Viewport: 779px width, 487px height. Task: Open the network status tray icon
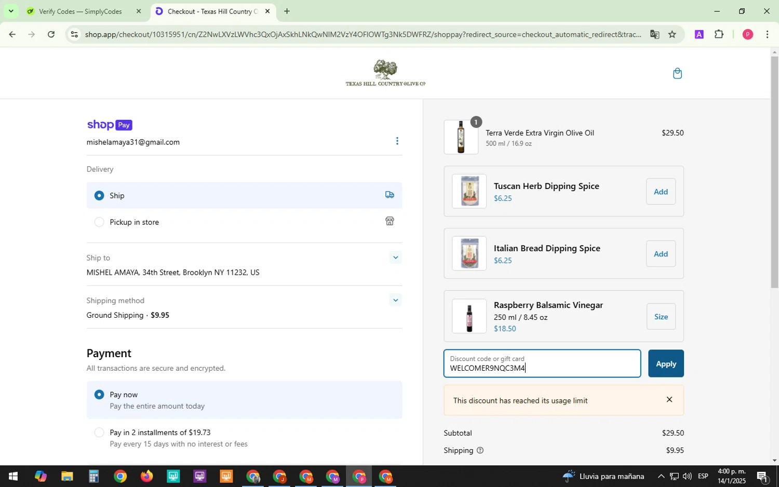click(x=674, y=476)
